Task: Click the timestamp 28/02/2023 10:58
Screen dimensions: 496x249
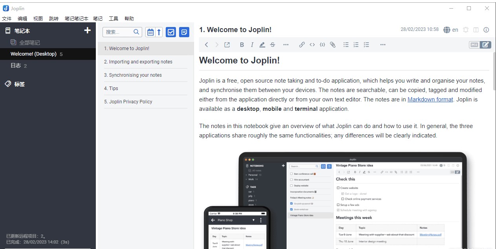Action: (419, 29)
